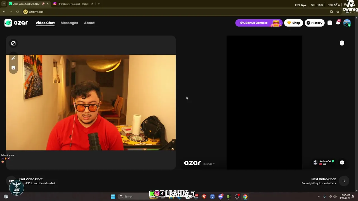Open the notifications bell with 20 badge

pos(338,23)
